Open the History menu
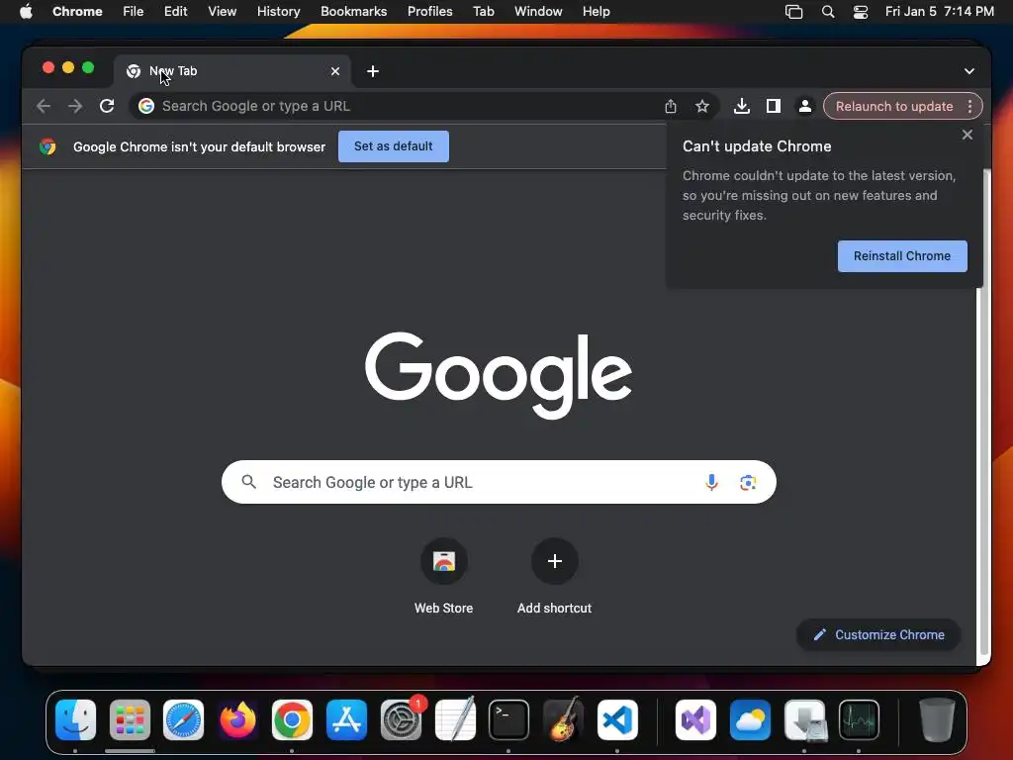The image size is (1013, 760). 278,11
